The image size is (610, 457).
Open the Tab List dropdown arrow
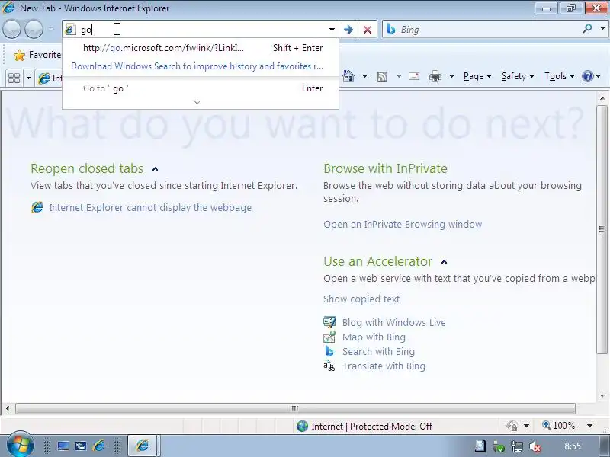click(28, 78)
